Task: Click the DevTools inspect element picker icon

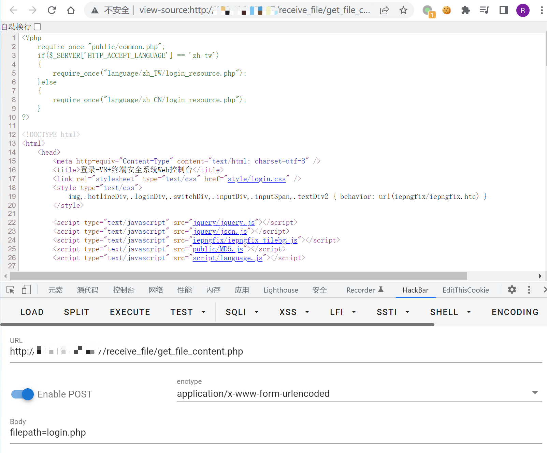Action: pyautogui.click(x=10, y=290)
